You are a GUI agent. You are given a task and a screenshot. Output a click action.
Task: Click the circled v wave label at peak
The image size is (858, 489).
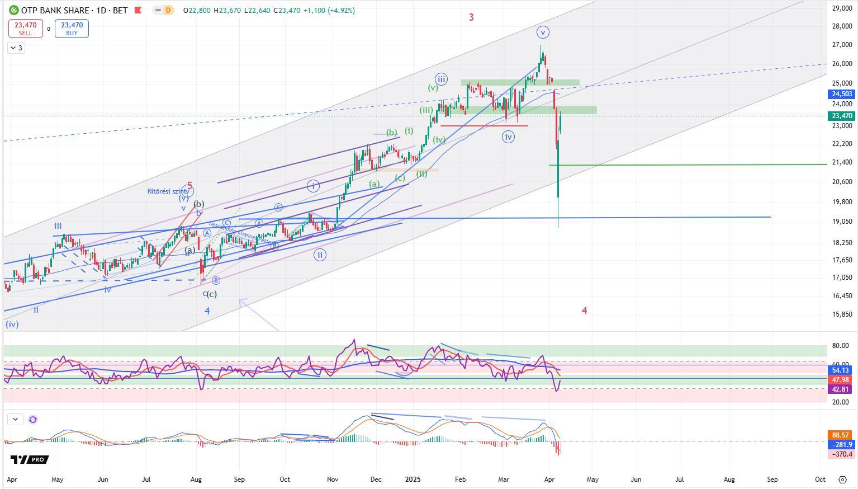click(542, 32)
